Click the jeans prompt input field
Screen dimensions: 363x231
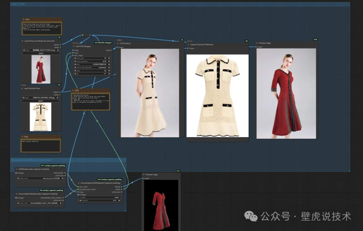tap(100, 197)
